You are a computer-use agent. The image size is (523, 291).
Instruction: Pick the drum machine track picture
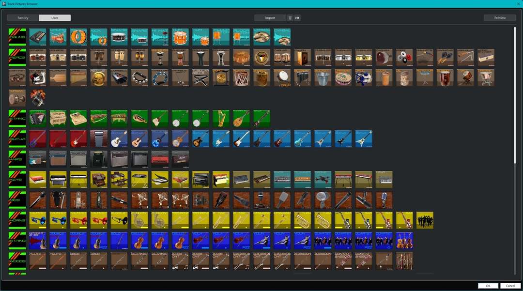pyautogui.click(x=38, y=37)
